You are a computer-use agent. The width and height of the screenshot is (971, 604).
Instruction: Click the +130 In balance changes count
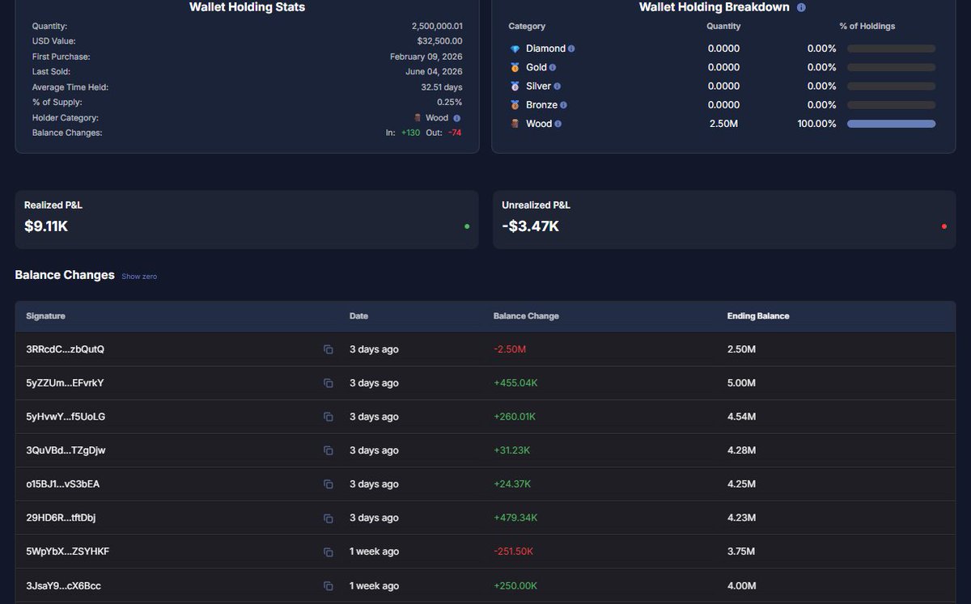pyautogui.click(x=410, y=133)
